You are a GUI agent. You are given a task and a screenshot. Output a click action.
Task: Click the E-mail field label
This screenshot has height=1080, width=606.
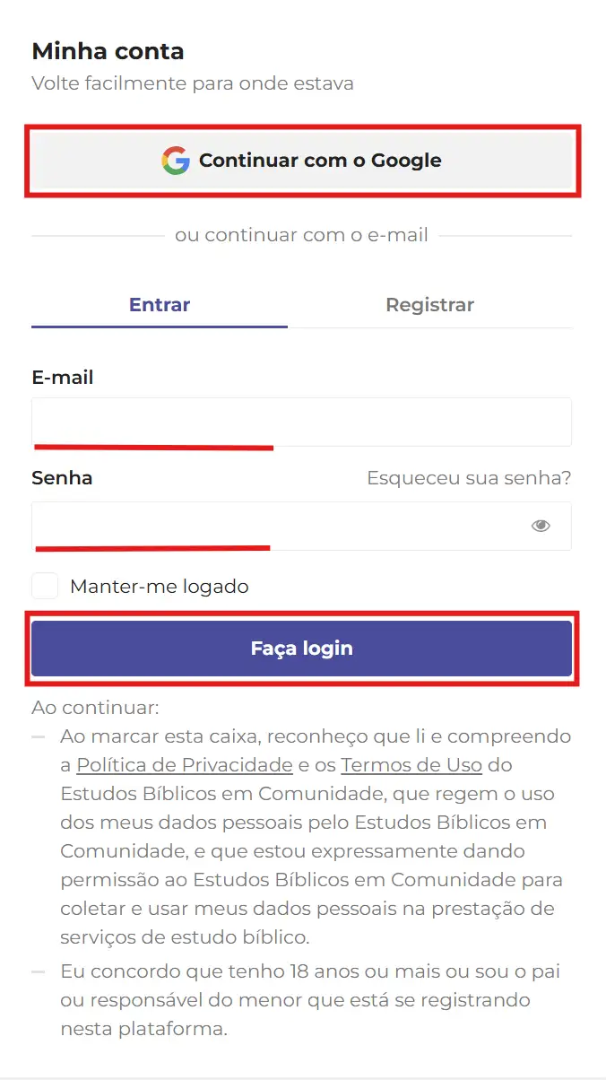click(x=63, y=378)
